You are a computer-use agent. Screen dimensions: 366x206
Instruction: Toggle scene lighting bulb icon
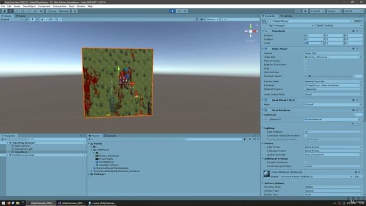(x=33, y=19)
